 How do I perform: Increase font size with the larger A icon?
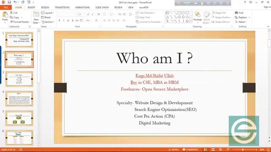tap(88, 14)
